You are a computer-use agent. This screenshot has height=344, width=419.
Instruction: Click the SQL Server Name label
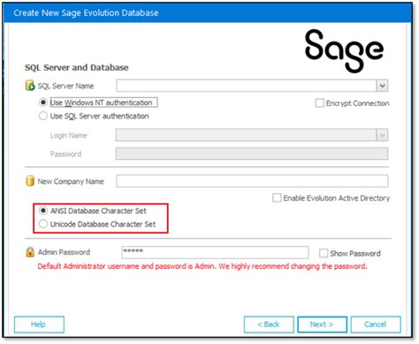65,86
